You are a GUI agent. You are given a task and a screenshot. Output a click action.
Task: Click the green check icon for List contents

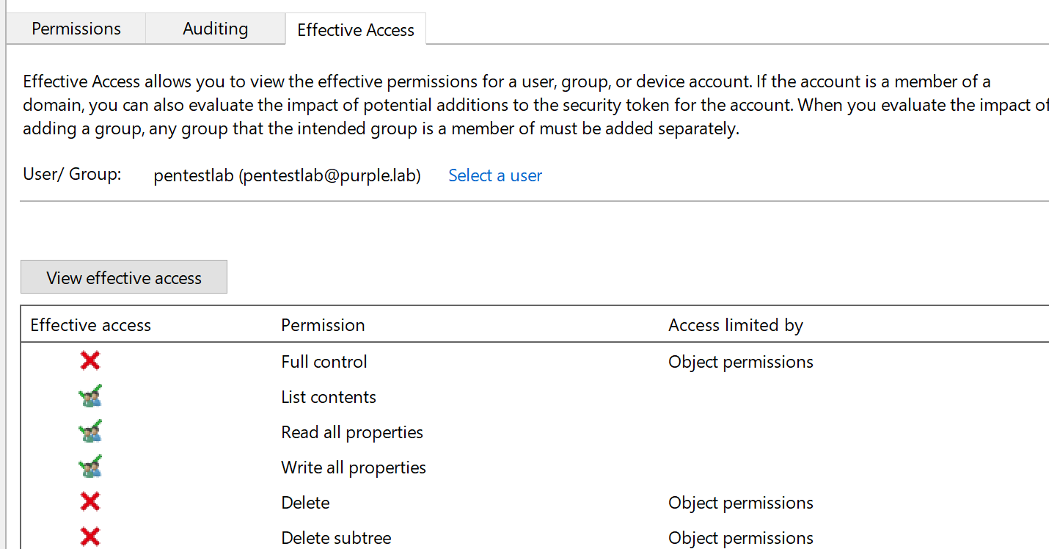pyautogui.click(x=90, y=396)
